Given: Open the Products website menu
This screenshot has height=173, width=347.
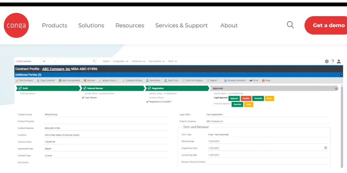Looking at the screenshot, I should click(55, 25).
